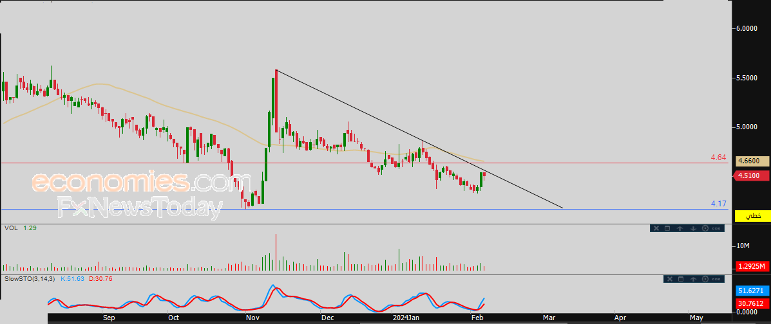Open SlowSTO indicator settings gear
771x324 pixels.
[x=705, y=279]
